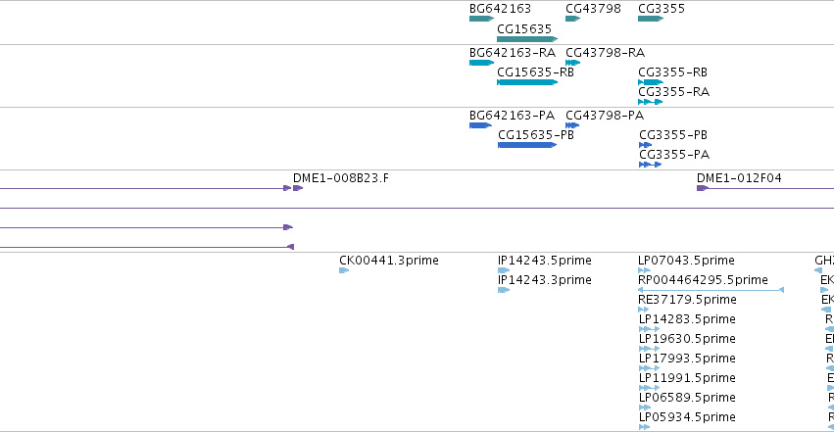Image resolution: width=834 pixels, height=432 pixels.
Task: Click the IP14243.3prime label
Action: [x=545, y=280]
